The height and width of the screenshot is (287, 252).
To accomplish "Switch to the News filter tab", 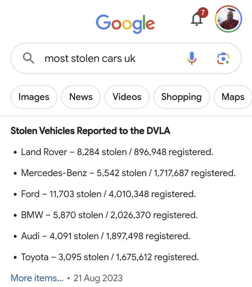I will [x=81, y=97].
